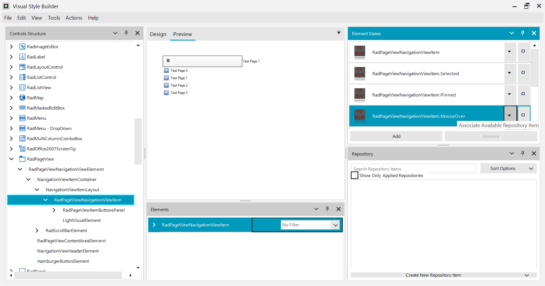The width and height of the screenshot is (545, 286).
Task: Open the Actions menu
Action: (74, 18)
